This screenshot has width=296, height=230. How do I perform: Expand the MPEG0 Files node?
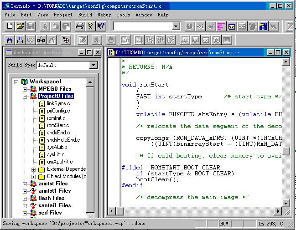[x=25, y=89]
